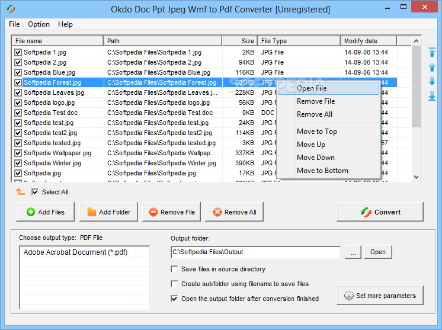Click the move-to-bottom arrow icon

pyautogui.click(x=432, y=96)
